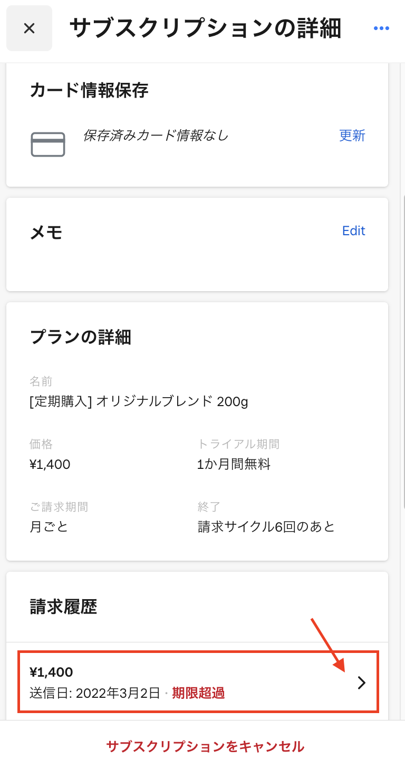Close the subscription details panel
Screen dimensions: 405x769
29,28
